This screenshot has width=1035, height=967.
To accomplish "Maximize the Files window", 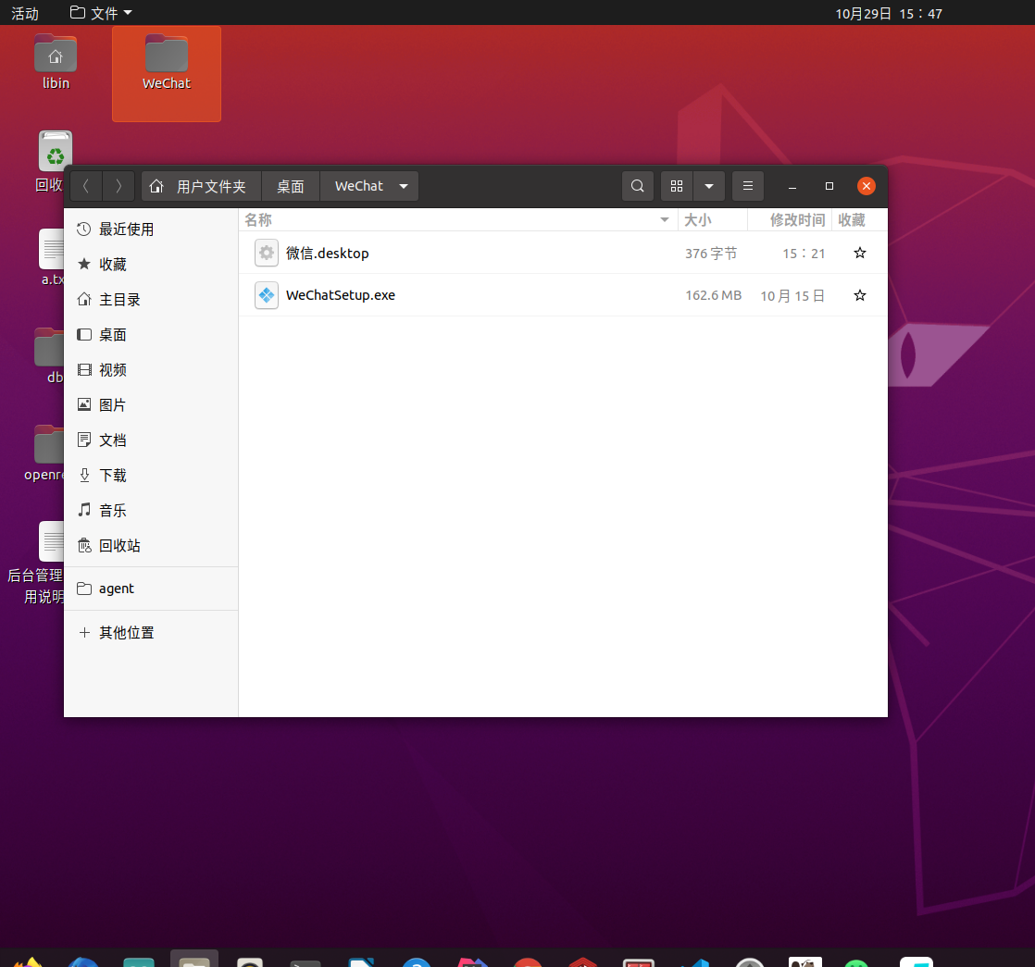I will click(829, 186).
